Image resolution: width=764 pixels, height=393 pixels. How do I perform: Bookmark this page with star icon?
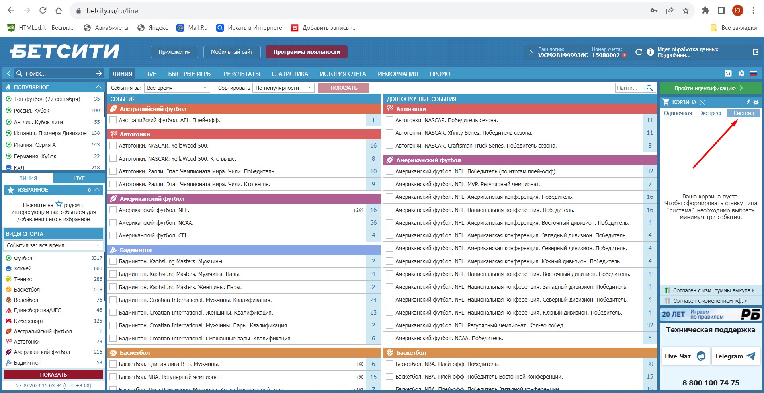(x=686, y=11)
